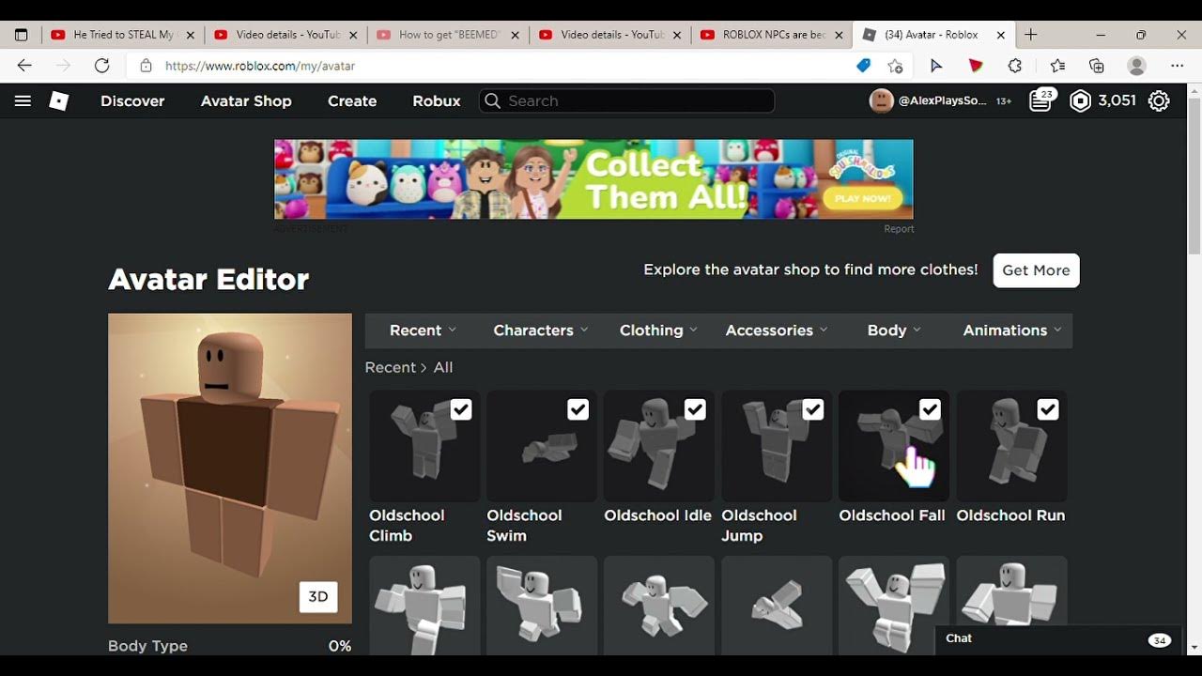Close the 'He Tried to STEAL My' tab
The height and width of the screenshot is (676, 1202).
[x=190, y=35]
